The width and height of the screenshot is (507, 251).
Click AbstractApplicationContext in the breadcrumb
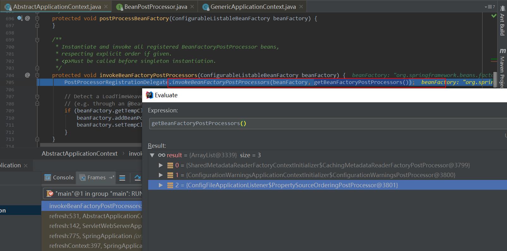(80, 153)
